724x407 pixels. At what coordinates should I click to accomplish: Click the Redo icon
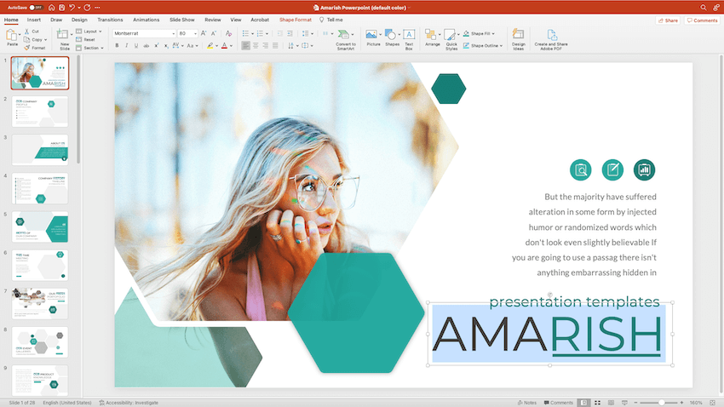point(87,8)
